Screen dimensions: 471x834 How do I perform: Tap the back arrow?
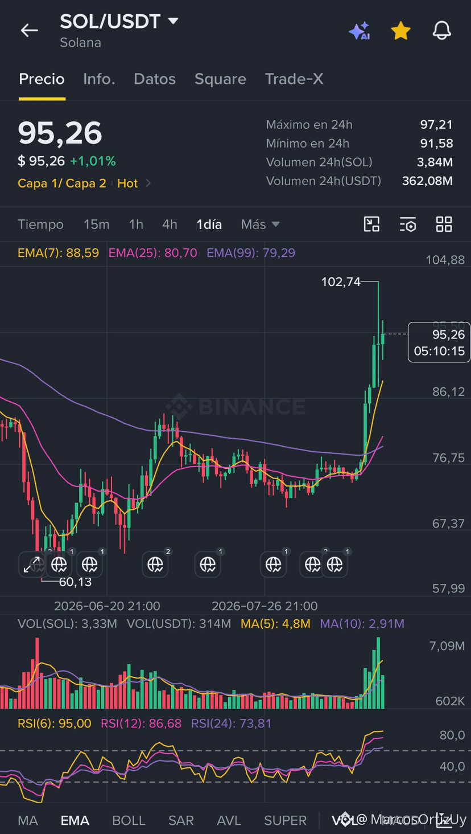(x=29, y=31)
